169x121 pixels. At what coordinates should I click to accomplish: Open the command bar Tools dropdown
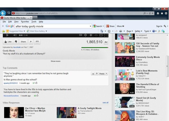click(x=147, y=31)
